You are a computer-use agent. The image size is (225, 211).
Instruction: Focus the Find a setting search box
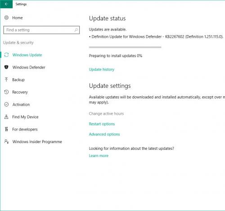tap(41, 30)
